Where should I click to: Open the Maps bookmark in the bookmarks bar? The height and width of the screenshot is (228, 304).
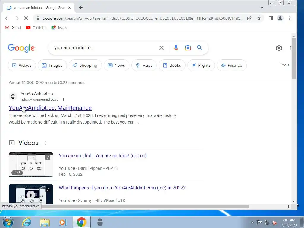tap(59, 28)
